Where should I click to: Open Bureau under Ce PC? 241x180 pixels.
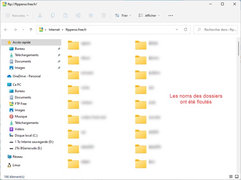20,91
